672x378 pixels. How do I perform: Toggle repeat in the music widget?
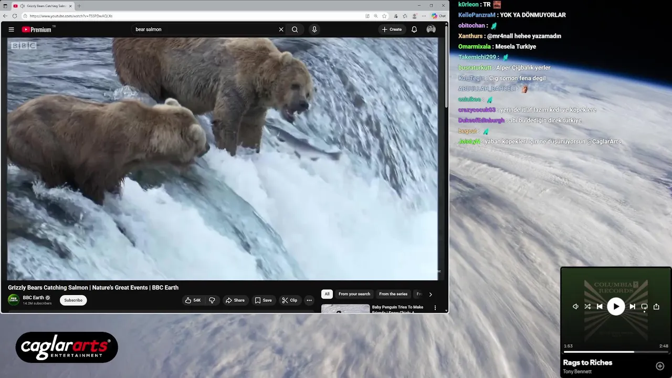(644, 307)
